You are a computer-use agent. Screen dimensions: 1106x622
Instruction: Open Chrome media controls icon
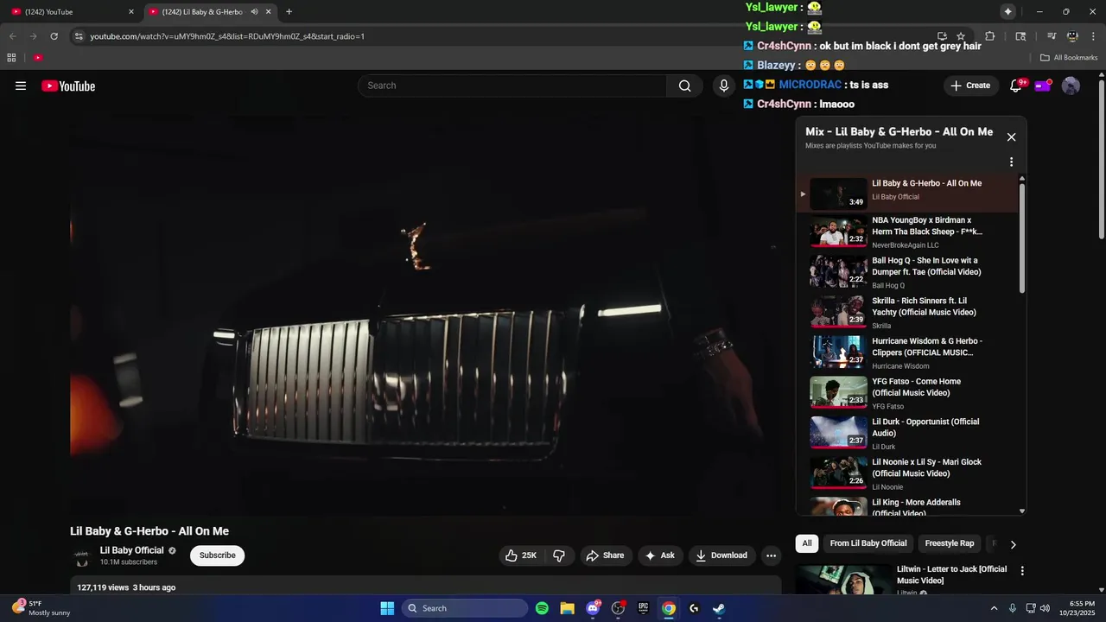tap(1052, 36)
